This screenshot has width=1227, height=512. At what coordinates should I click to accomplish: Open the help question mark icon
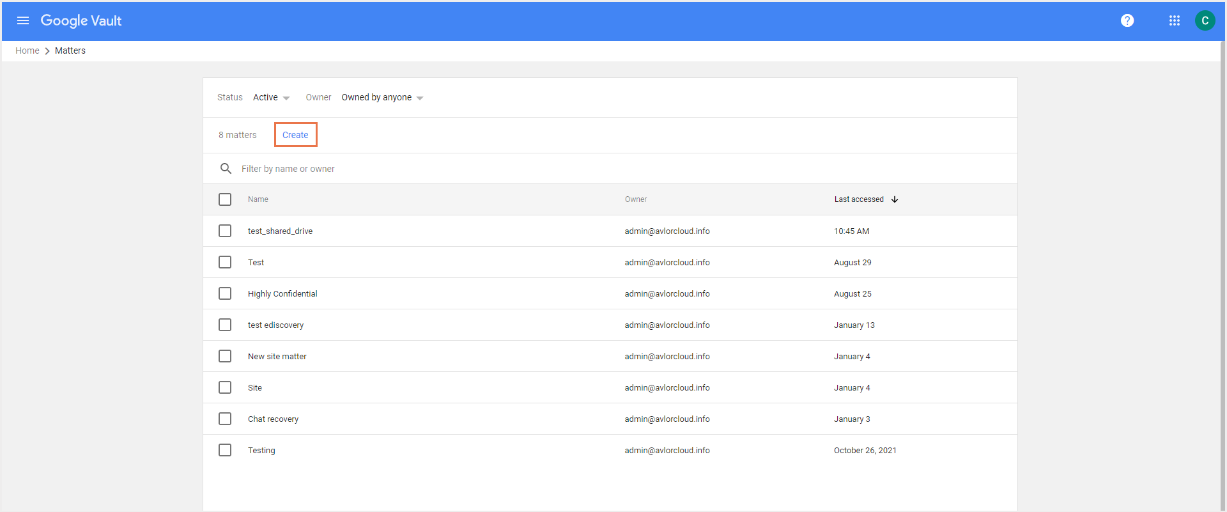pos(1127,20)
